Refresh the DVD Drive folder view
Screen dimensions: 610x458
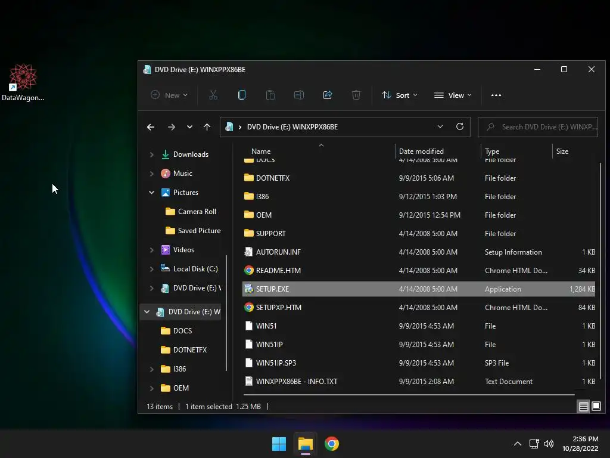click(x=460, y=126)
